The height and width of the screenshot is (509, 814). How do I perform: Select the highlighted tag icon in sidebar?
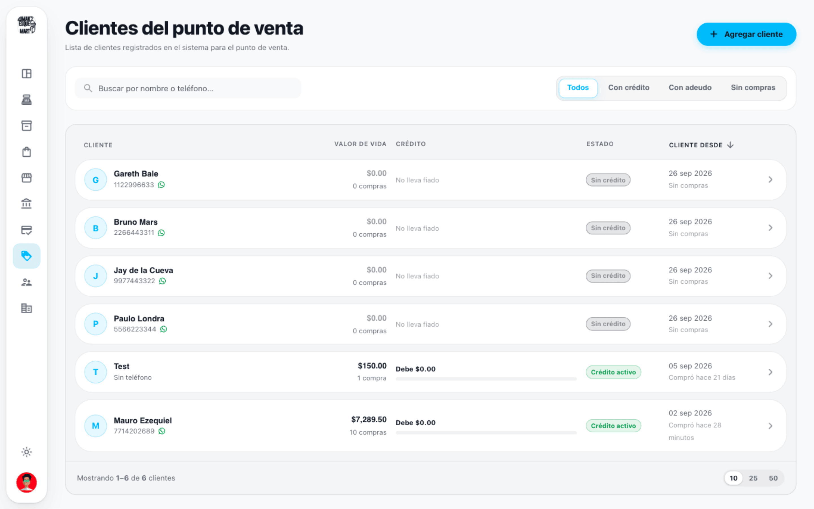click(27, 256)
